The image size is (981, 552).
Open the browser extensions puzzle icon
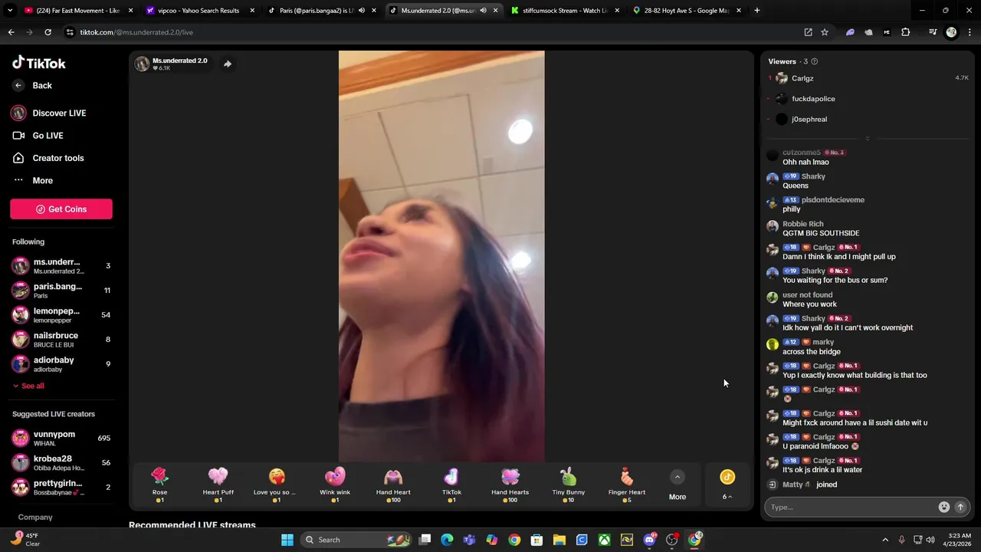(x=906, y=32)
